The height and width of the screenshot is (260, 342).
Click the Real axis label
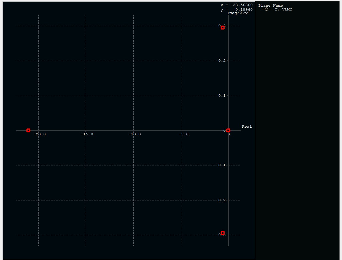click(x=247, y=127)
